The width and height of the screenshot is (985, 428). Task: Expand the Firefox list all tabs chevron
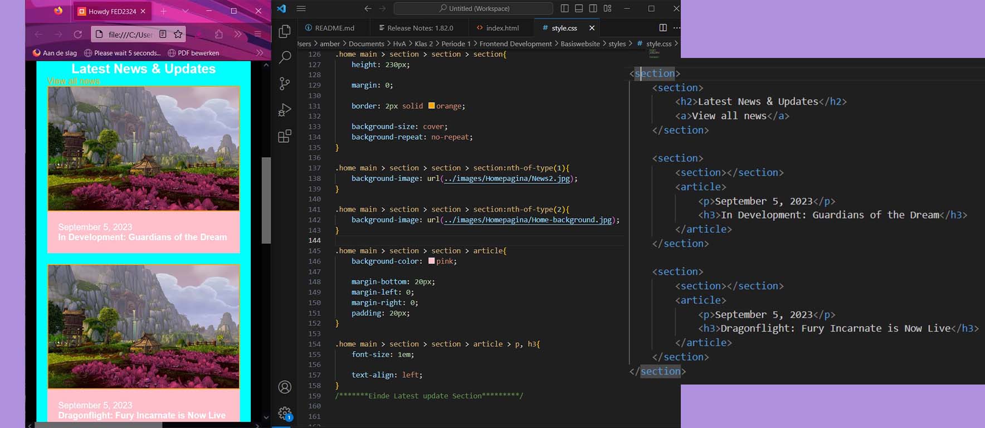click(186, 11)
